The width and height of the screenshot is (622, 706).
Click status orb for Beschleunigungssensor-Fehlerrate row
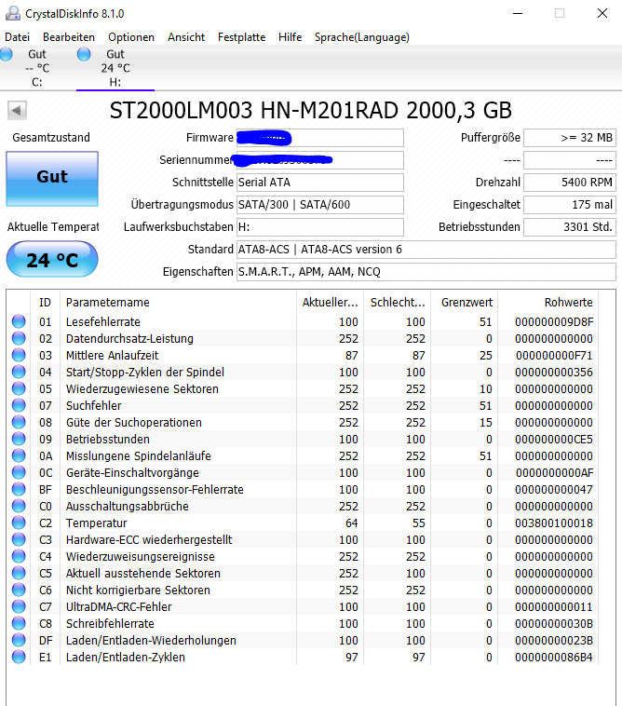(x=19, y=489)
